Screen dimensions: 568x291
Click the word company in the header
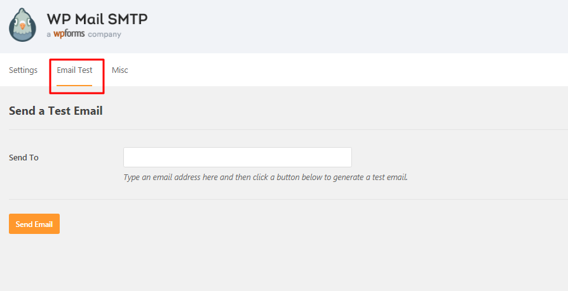104,34
